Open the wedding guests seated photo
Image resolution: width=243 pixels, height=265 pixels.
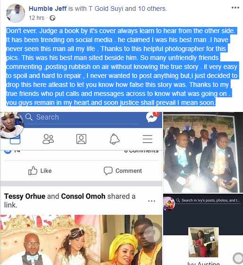pyautogui.click(x=203, y=152)
